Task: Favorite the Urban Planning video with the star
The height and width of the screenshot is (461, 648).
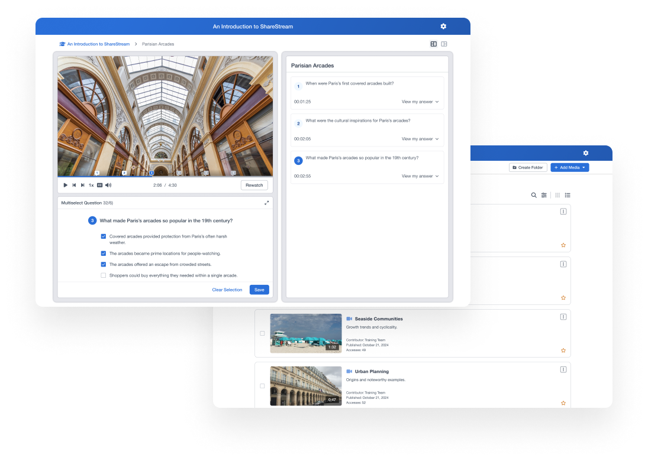Action: (x=563, y=402)
